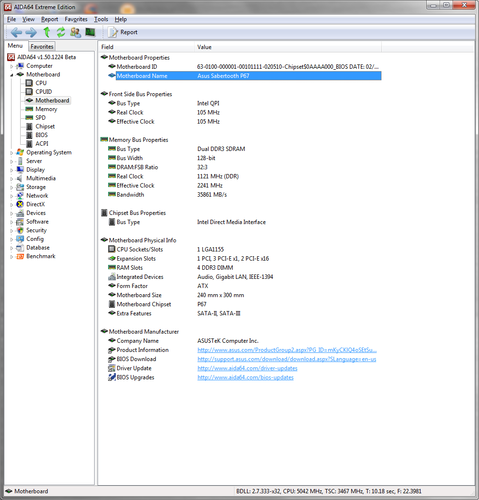Click the Server icon in tree

pos(20,161)
